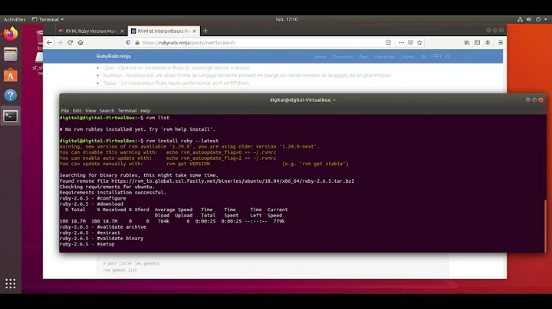Launch Ubuntu Software from the dock

pos(10,75)
